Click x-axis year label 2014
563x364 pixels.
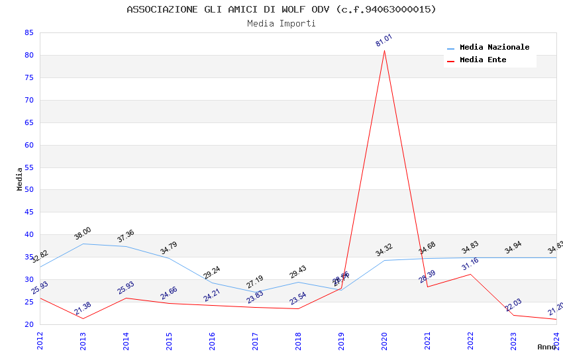126,341
